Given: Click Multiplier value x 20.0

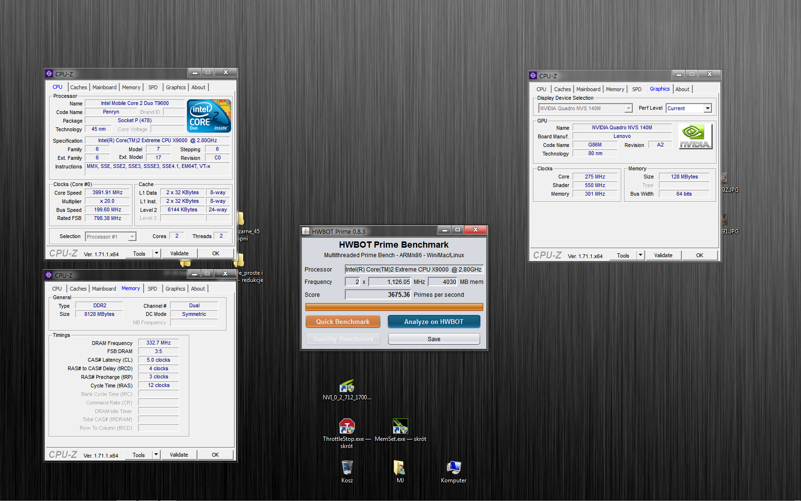Looking at the screenshot, I should (x=108, y=201).
